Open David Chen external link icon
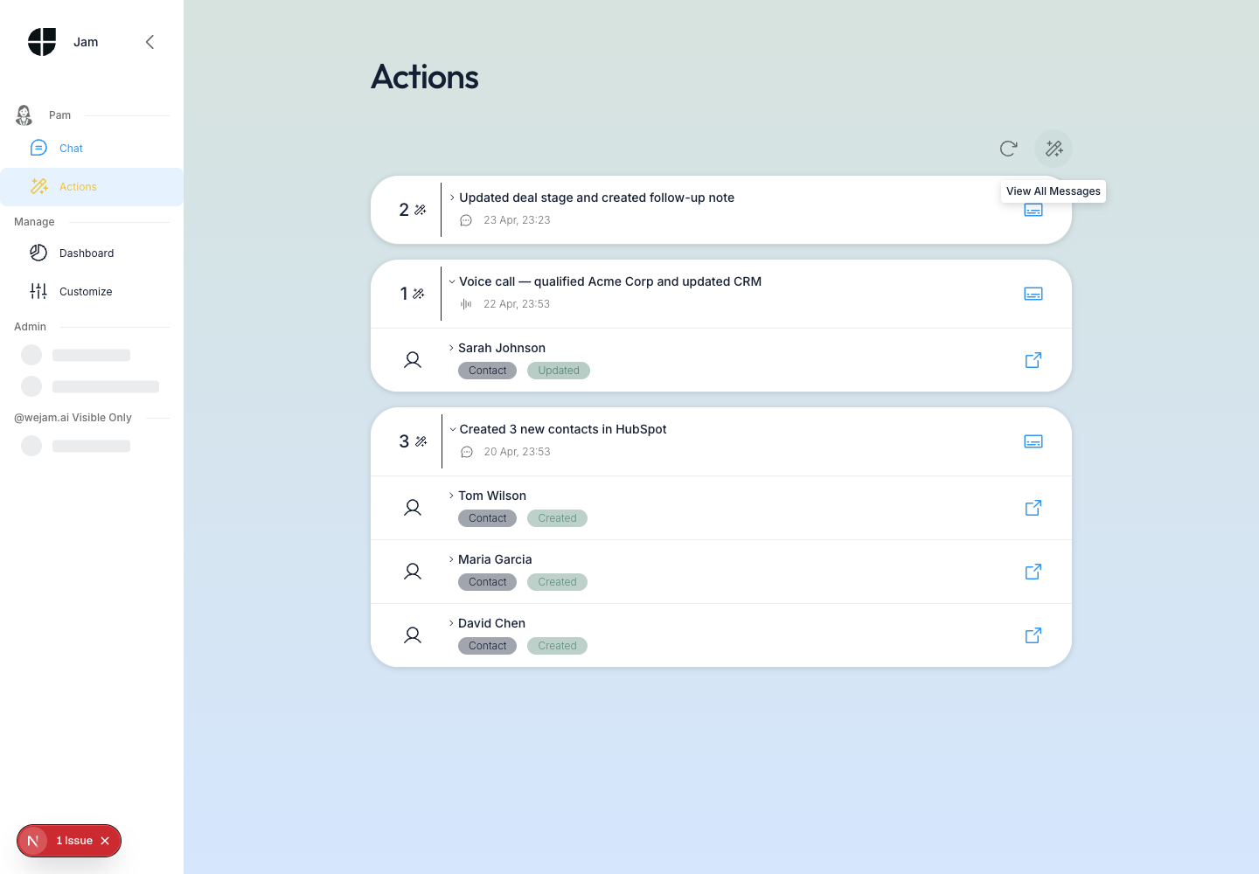 [1033, 635]
